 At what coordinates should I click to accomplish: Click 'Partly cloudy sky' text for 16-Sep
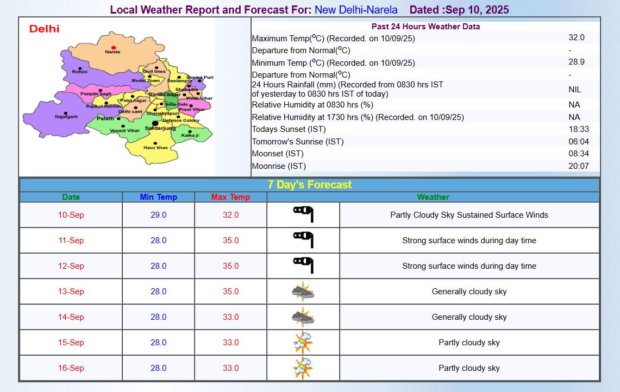point(469,368)
